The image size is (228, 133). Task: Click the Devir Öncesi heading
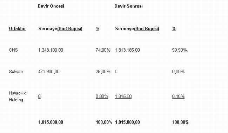pos(51,6)
